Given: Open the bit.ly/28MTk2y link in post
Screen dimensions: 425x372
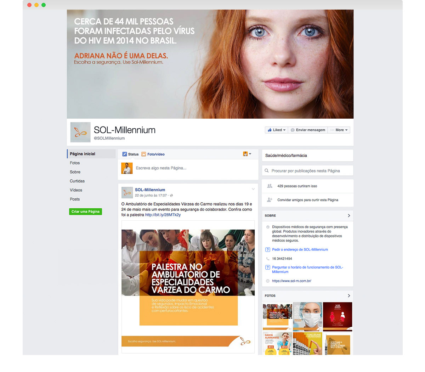Looking at the screenshot, I should click(x=163, y=215).
